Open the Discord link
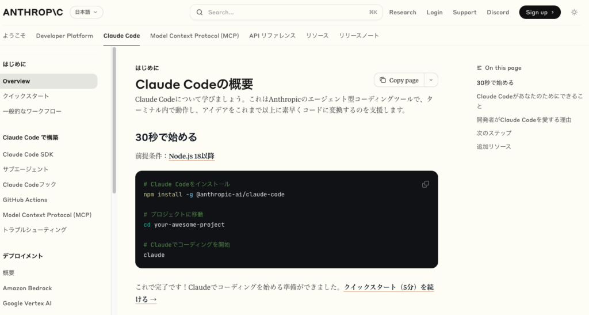Image resolution: width=589 pixels, height=315 pixels. click(498, 13)
